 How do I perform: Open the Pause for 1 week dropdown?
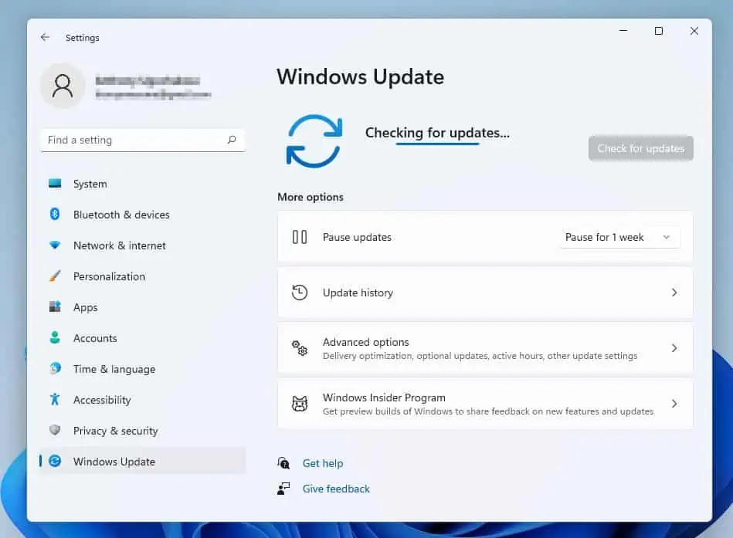pos(619,237)
